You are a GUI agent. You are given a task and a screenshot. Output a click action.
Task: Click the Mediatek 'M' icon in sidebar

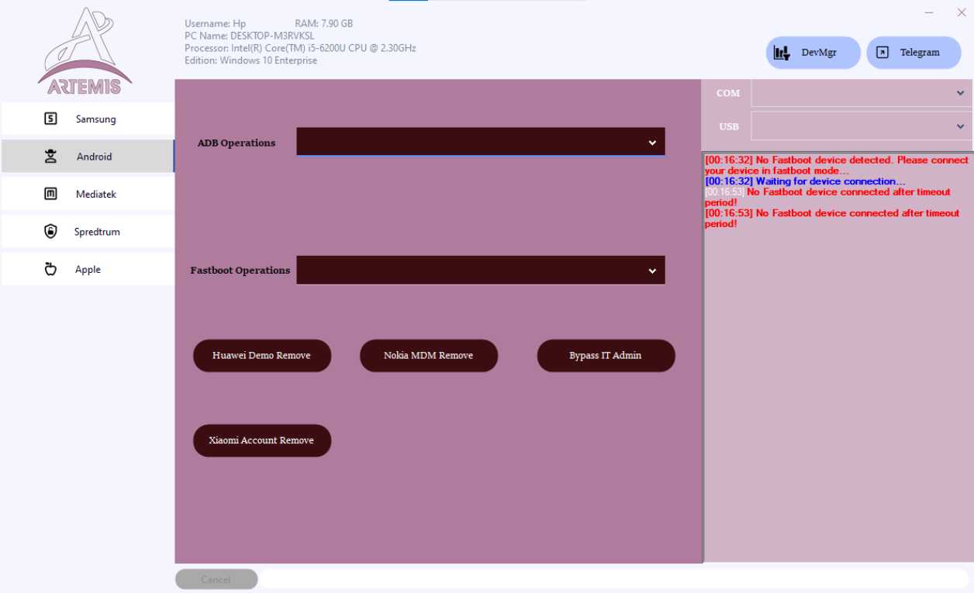point(50,193)
